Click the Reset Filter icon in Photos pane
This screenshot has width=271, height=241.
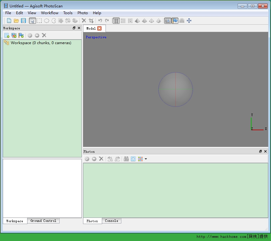[x=133, y=159]
